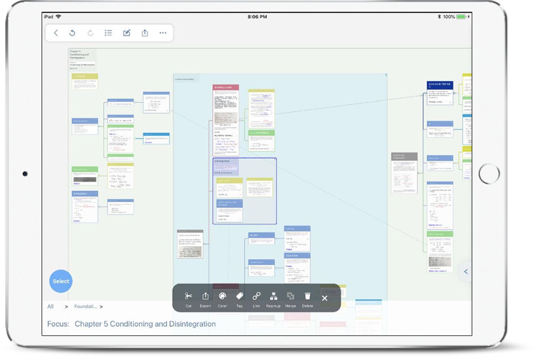Link the selected notes
This screenshot has width=536, height=357.
tap(256, 299)
